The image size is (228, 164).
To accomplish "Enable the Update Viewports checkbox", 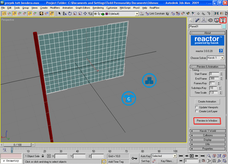I will (197, 107).
